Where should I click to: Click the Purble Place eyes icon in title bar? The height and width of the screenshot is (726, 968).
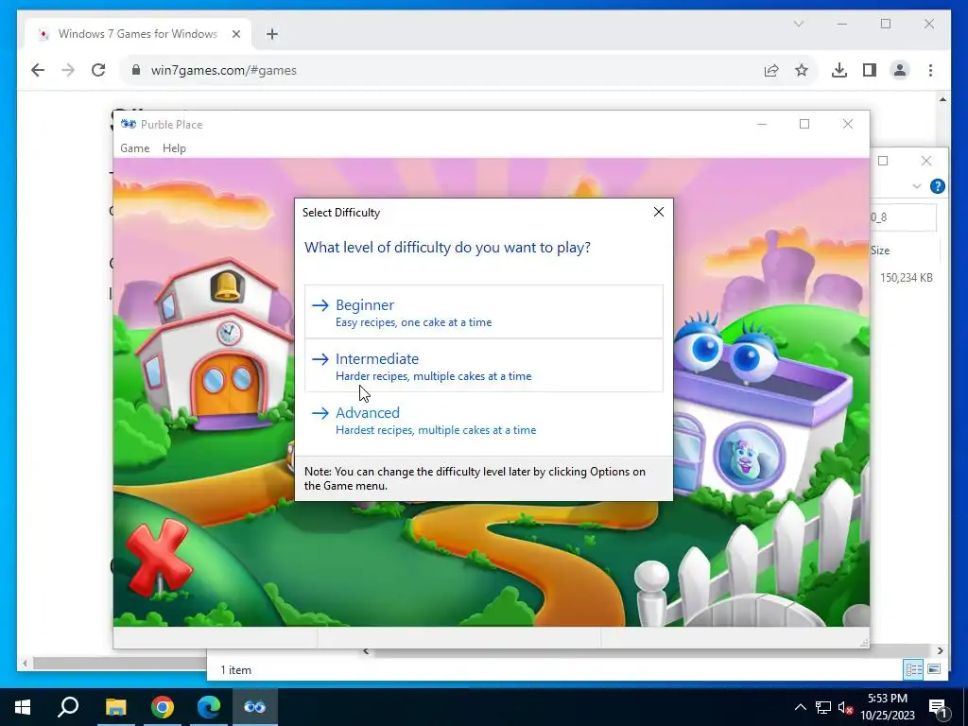coord(128,124)
